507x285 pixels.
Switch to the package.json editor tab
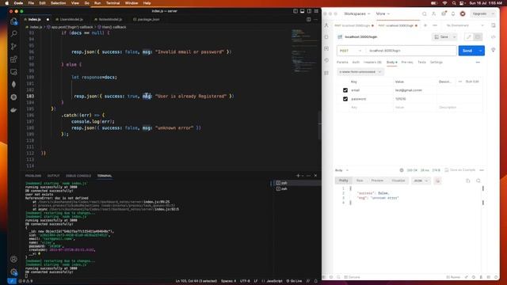coord(147,19)
